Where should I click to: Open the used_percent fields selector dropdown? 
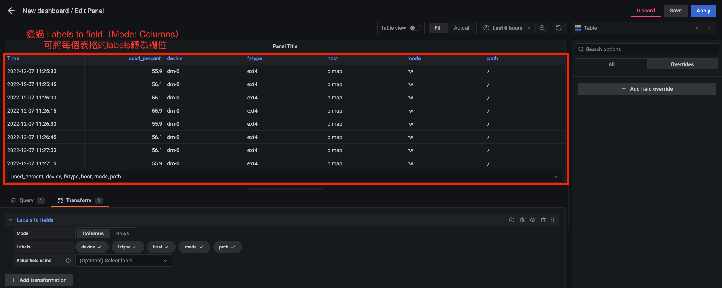[x=285, y=177]
